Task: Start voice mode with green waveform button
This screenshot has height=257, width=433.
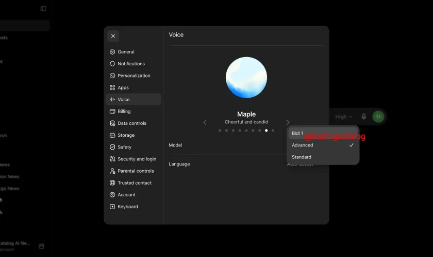Action: pyautogui.click(x=378, y=117)
